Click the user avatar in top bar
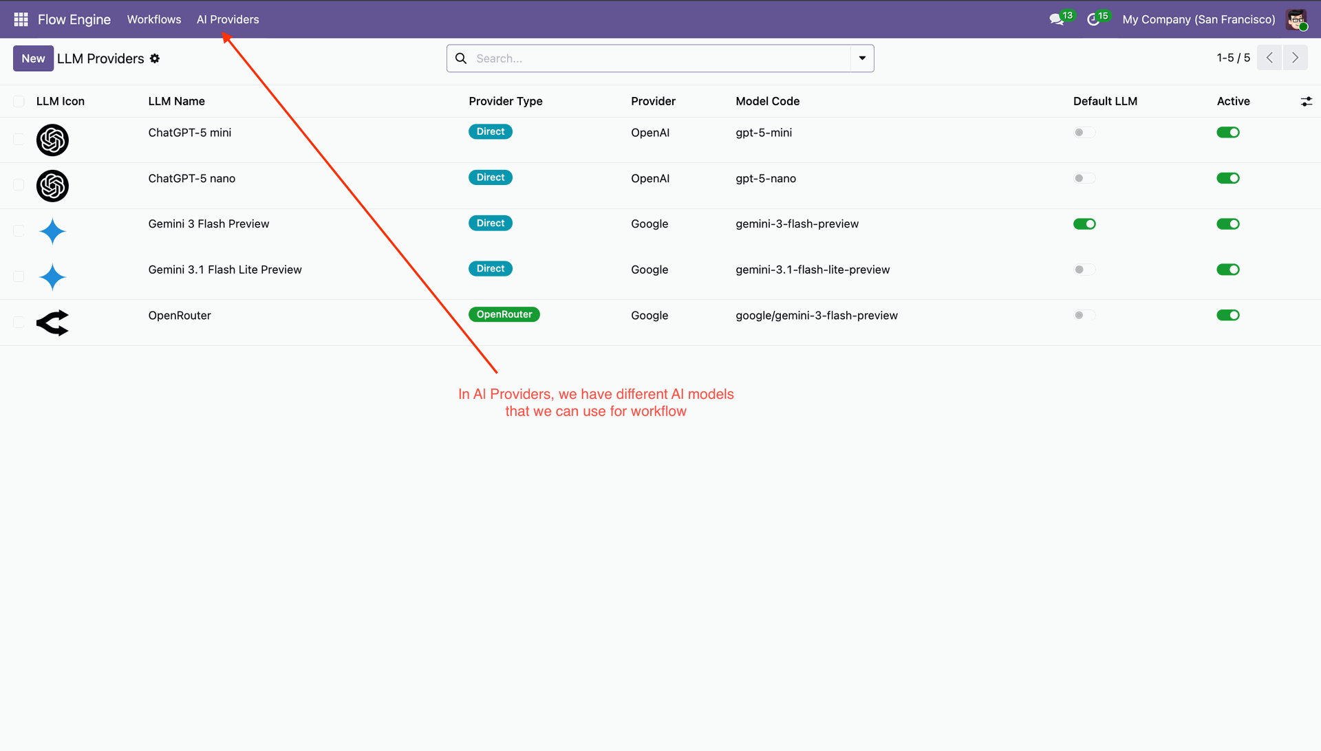 (1296, 19)
